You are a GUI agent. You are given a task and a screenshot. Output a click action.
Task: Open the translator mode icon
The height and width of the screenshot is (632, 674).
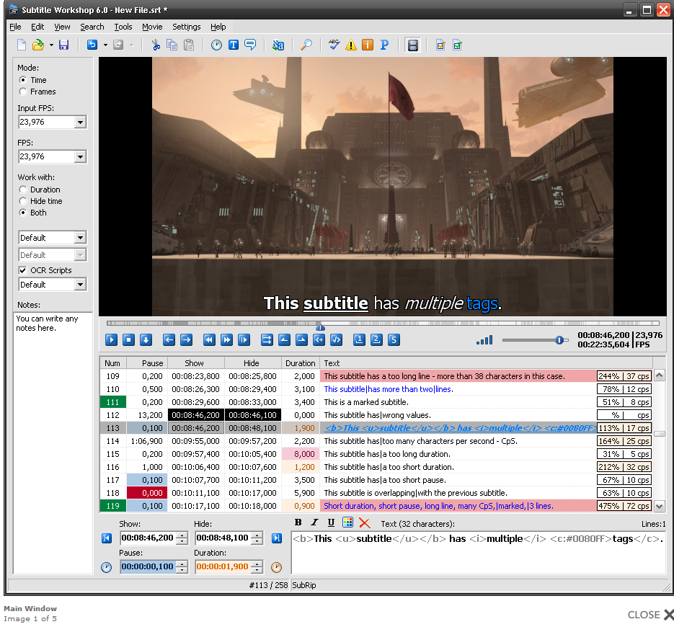pyautogui.click(x=278, y=45)
